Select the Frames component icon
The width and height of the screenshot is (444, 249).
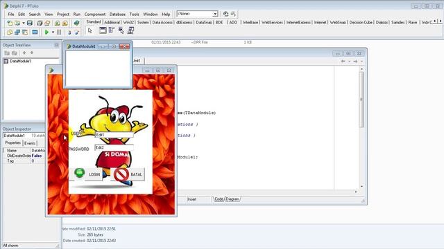[x=103, y=30]
